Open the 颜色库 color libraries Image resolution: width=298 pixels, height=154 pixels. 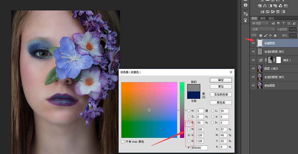[x=221, y=102]
